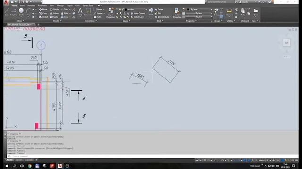
Task: Select the Polyline tool
Action: pyautogui.click(x=13, y=12)
